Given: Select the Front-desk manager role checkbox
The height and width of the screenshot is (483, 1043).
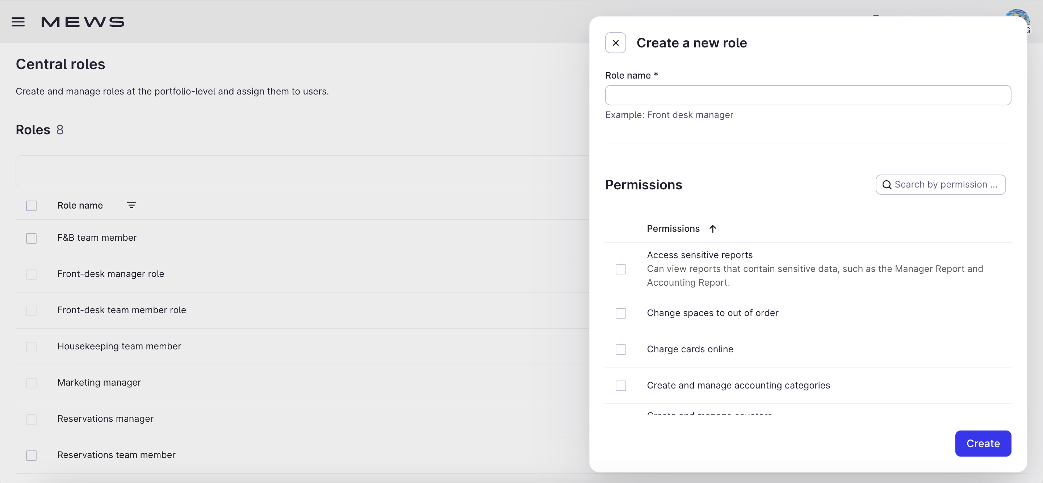Looking at the screenshot, I should tap(31, 274).
